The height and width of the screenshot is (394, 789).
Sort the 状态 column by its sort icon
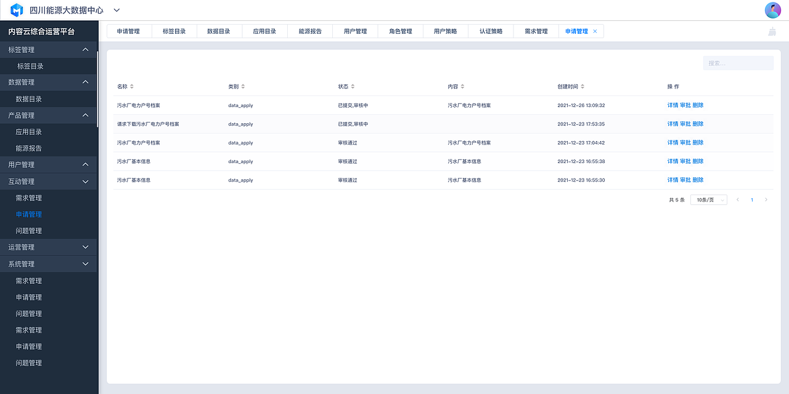point(352,86)
